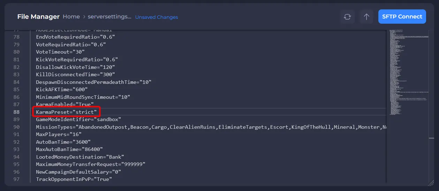
Task: Click the MaxPlayers="16" line
Action: point(59,134)
